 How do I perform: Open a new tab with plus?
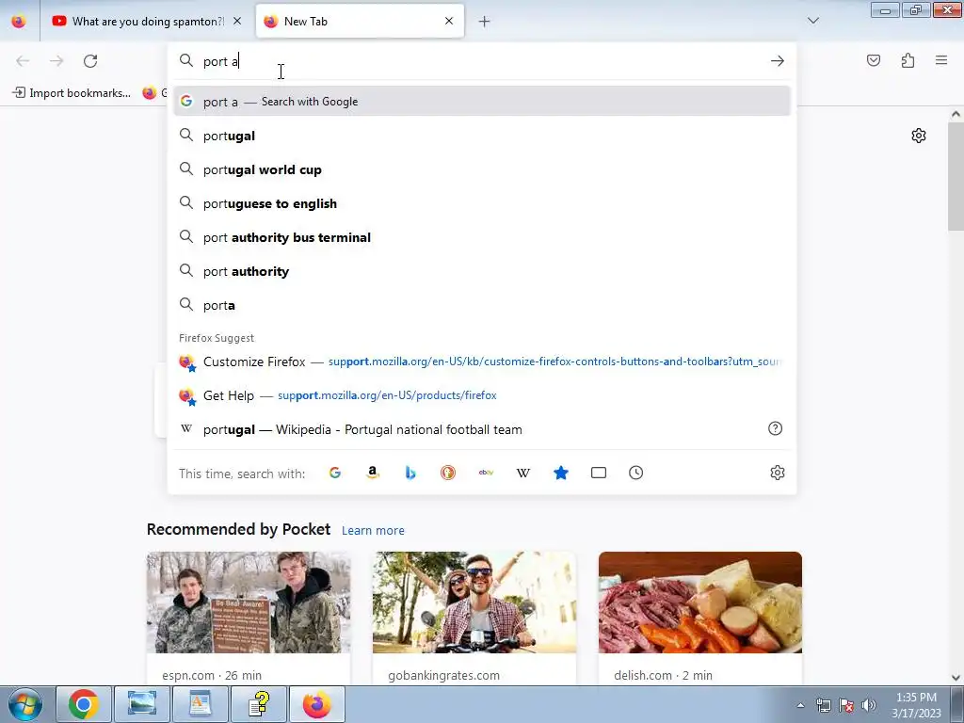click(x=485, y=22)
